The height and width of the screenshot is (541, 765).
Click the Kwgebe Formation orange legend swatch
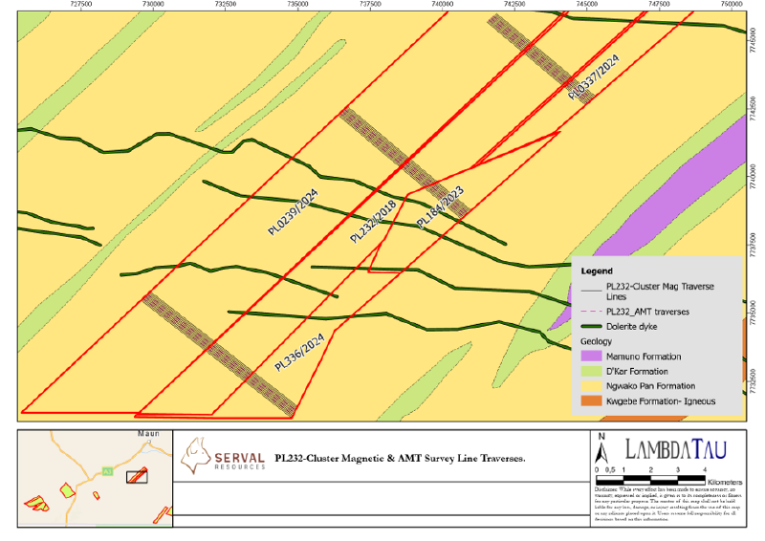pyautogui.click(x=591, y=401)
